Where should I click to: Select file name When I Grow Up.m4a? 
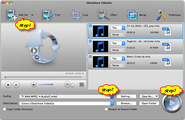pyautogui.click(x=138, y=57)
